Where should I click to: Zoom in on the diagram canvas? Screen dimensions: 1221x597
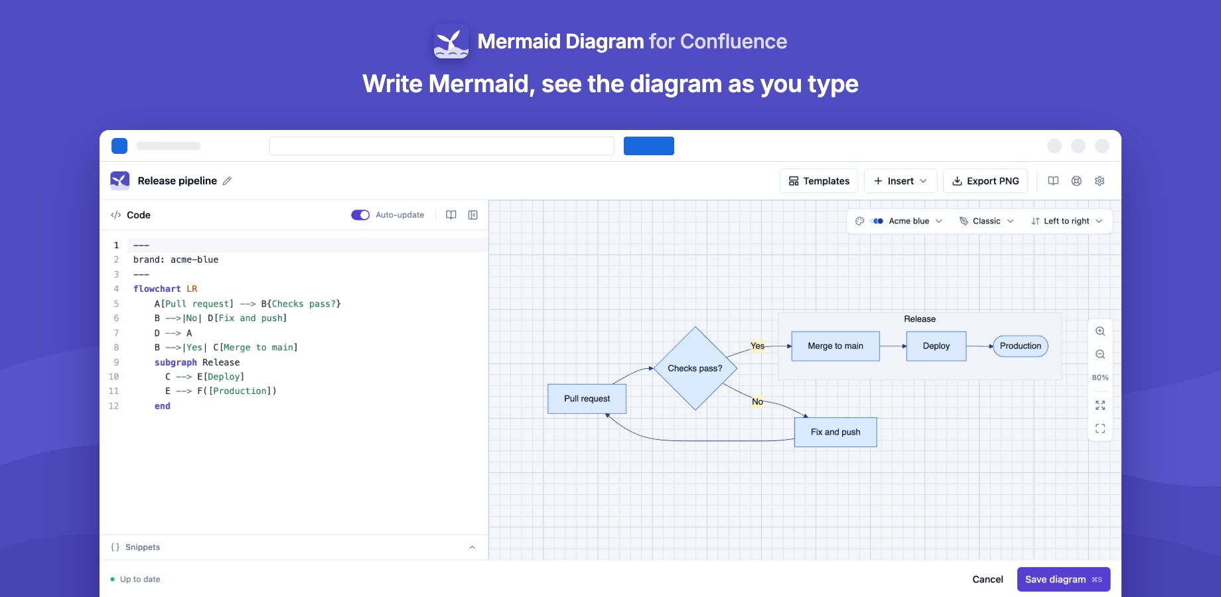pos(1100,331)
